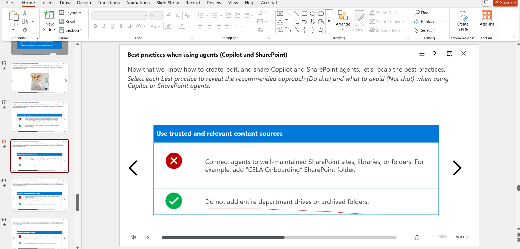520x249 pixels.
Task: Center align text
Action: pyautogui.click(x=210, y=26)
